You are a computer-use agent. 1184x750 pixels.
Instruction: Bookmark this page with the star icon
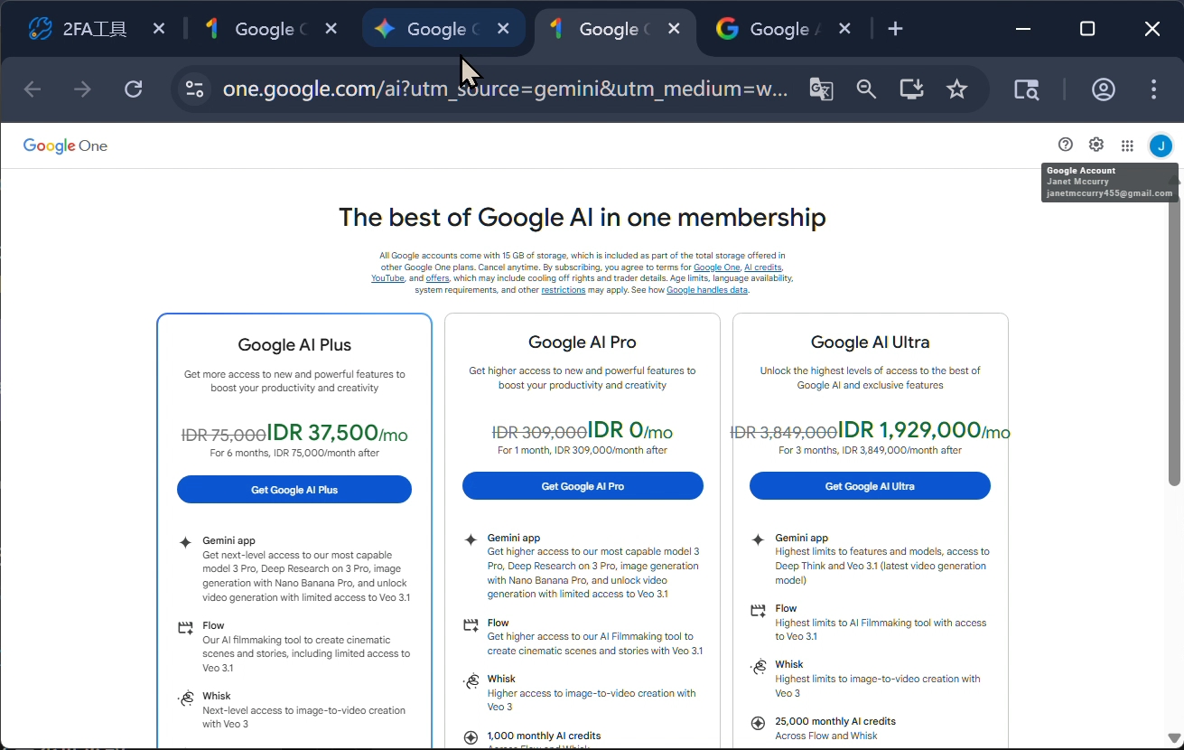tap(956, 89)
